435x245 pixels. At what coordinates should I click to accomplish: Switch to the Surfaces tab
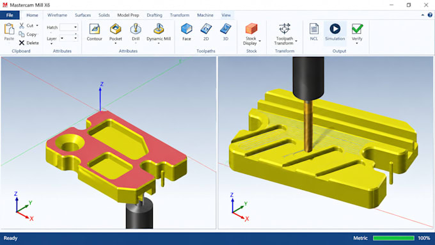click(83, 15)
